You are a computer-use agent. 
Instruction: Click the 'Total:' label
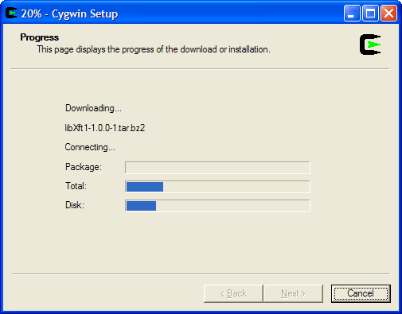pyautogui.click(x=76, y=186)
